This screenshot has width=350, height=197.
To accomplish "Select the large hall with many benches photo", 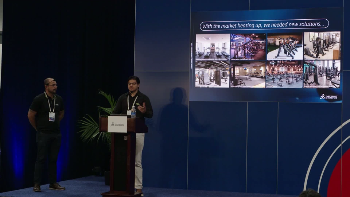I will tap(284, 74).
